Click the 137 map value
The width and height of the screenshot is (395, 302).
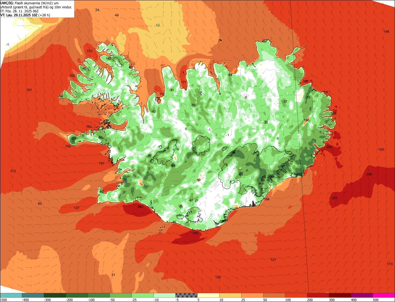[77, 208]
